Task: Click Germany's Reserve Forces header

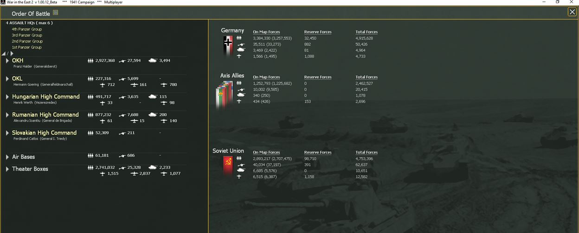Action: pyautogui.click(x=318, y=32)
